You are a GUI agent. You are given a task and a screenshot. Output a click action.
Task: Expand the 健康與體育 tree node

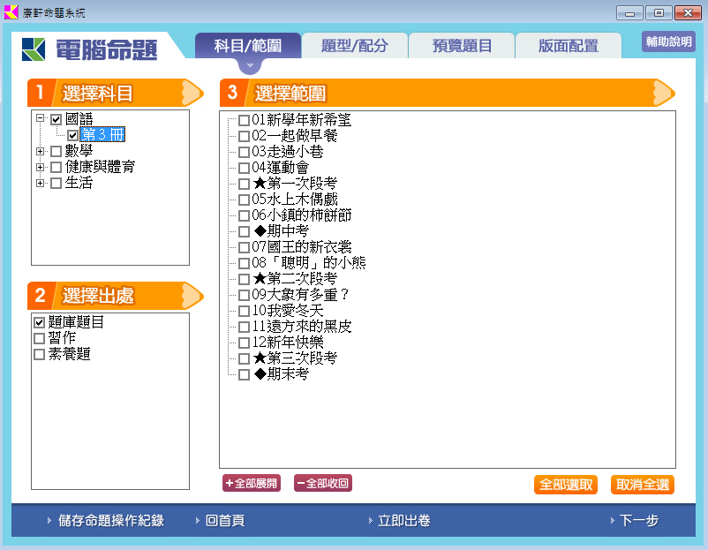tap(41, 168)
